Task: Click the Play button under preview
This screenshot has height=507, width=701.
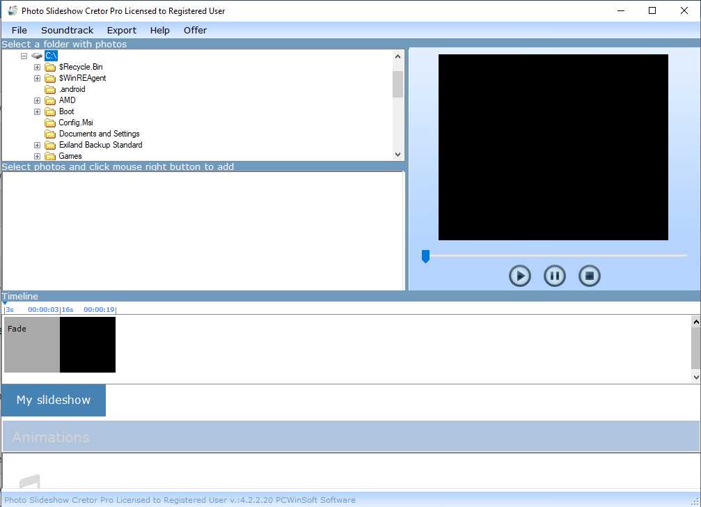Action: tap(519, 276)
